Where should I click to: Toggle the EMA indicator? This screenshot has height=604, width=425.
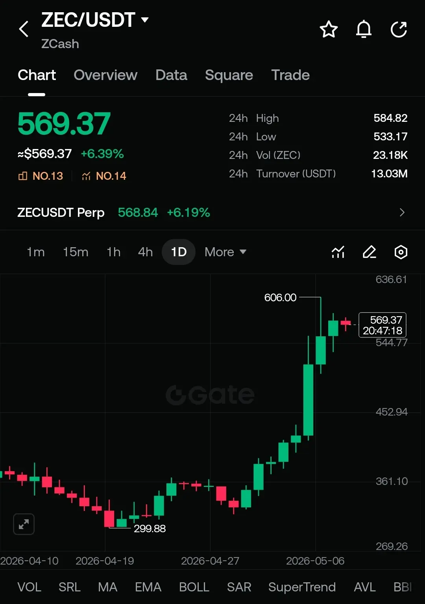pyautogui.click(x=148, y=587)
